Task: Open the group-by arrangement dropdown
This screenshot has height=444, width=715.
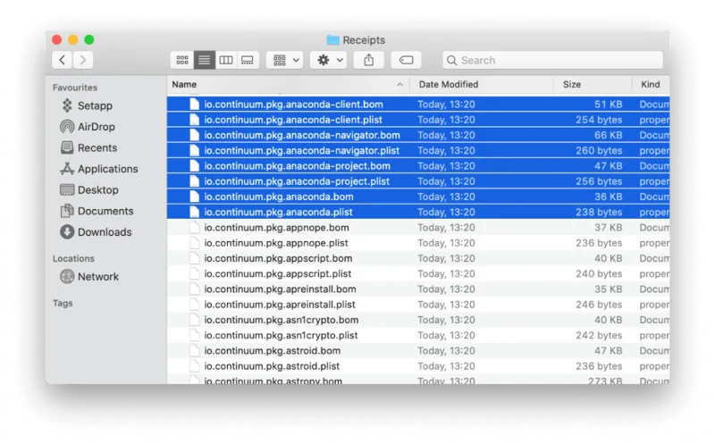Action: tap(285, 60)
